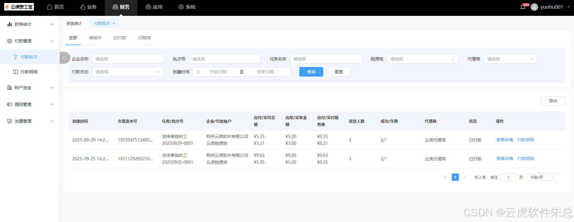Go to previous page arrow in pagination
Screen dimensions: 574x222
[445, 177]
